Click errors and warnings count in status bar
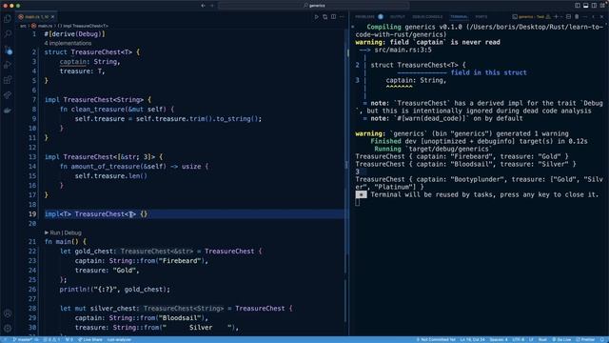The image size is (609, 343). tap(51, 339)
